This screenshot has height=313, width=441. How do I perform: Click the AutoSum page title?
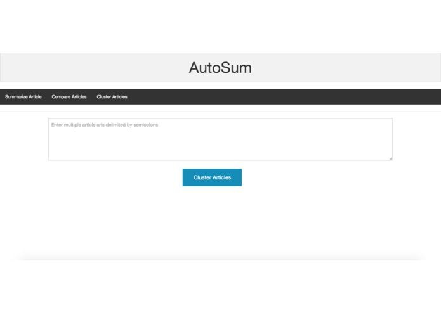click(221, 68)
